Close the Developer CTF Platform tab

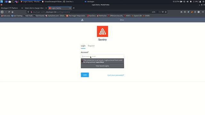[x=22, y=8]
